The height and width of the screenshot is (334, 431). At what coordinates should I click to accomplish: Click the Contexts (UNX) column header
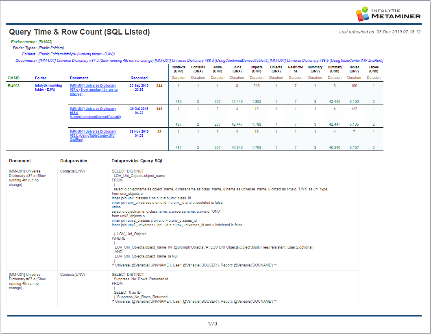click(x=198, y=69)
